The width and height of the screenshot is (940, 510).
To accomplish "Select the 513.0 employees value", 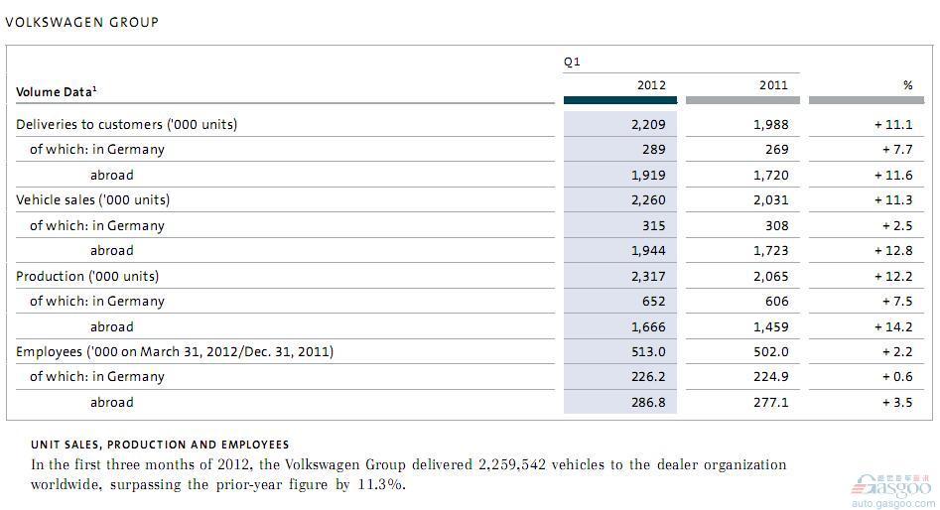I will click(x=650, y=351).
